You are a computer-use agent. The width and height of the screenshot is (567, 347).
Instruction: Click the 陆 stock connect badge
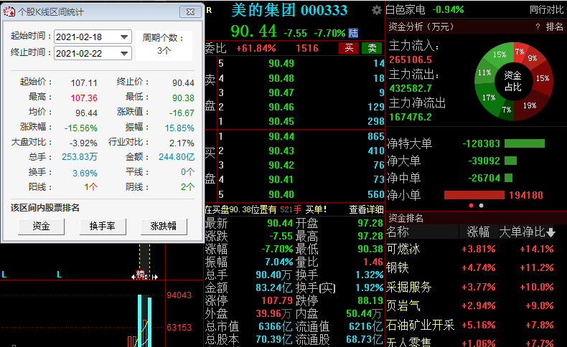(x=353, y=33)
